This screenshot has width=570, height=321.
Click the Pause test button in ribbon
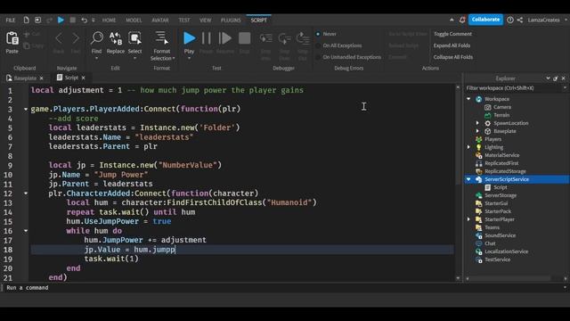(206, 37)
